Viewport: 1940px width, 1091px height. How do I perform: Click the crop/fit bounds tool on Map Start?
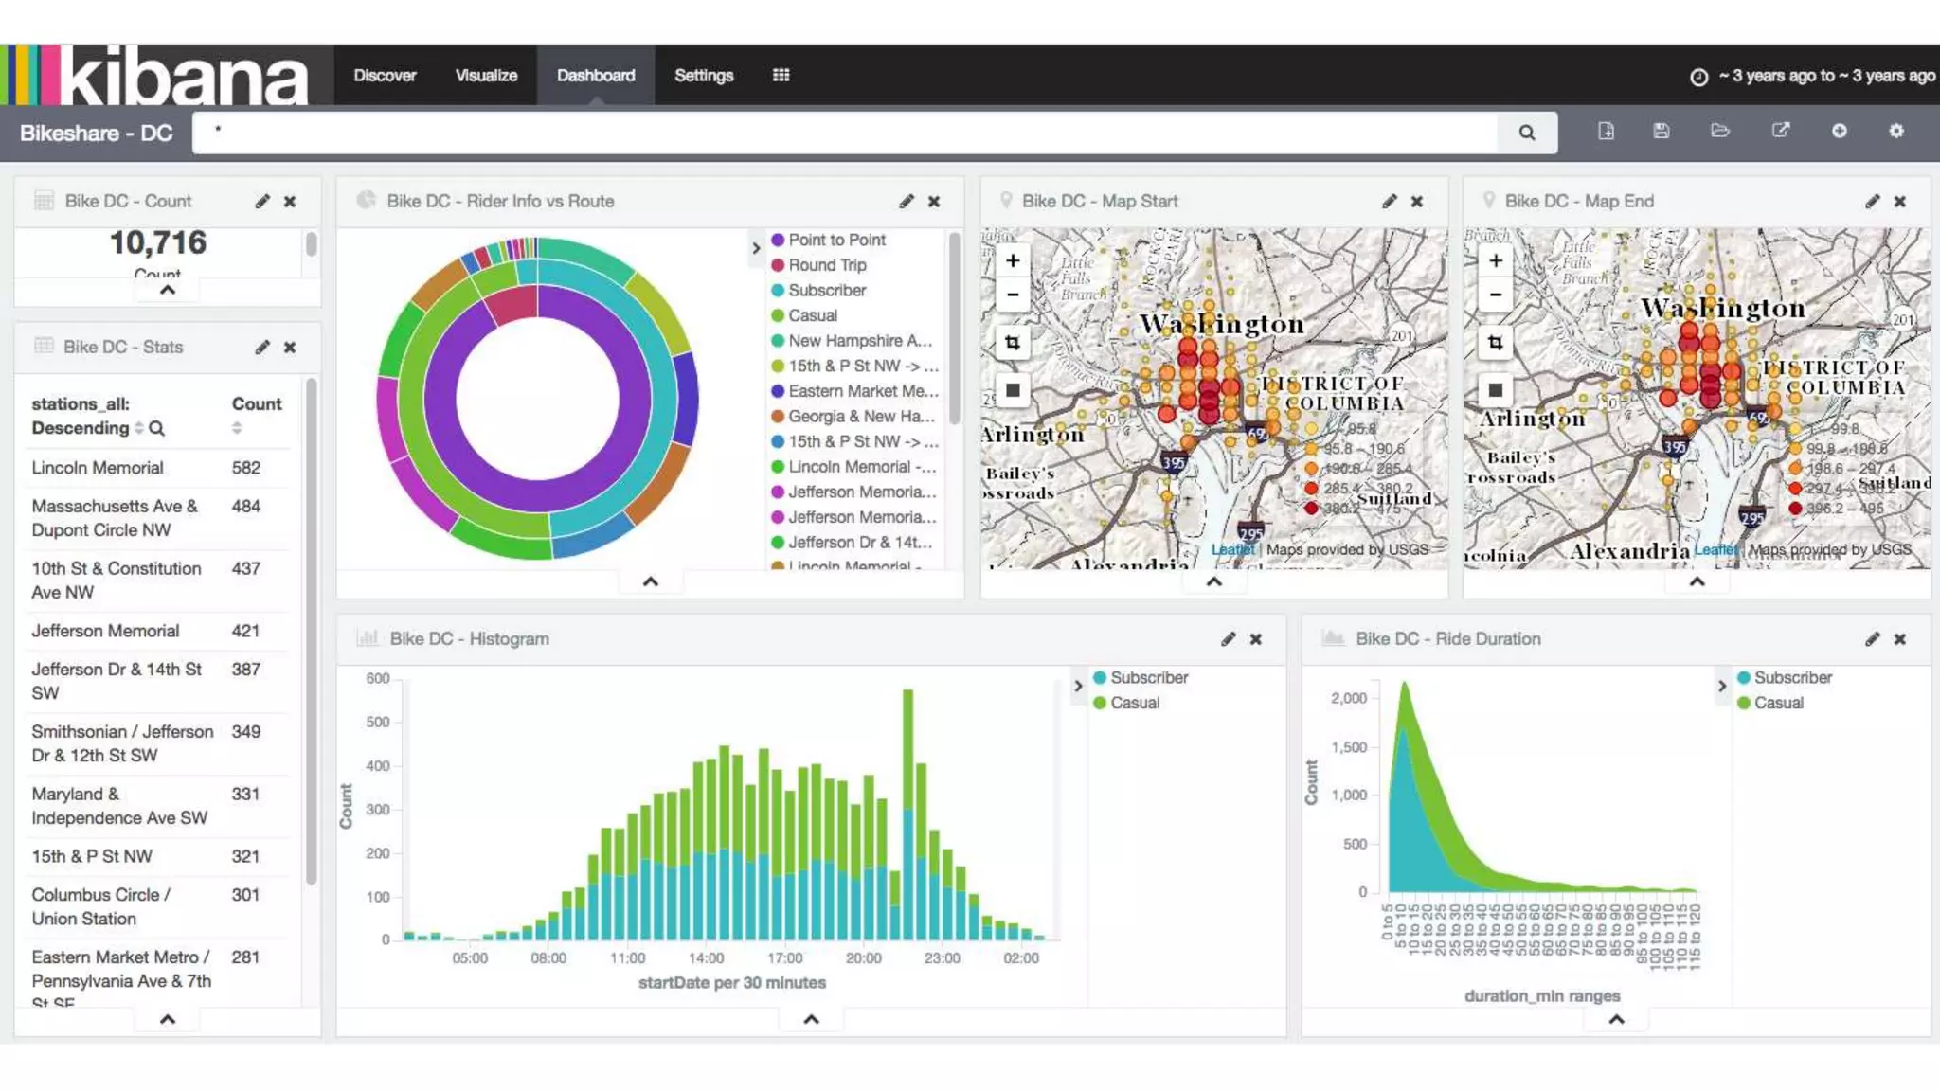[1013, 343]
